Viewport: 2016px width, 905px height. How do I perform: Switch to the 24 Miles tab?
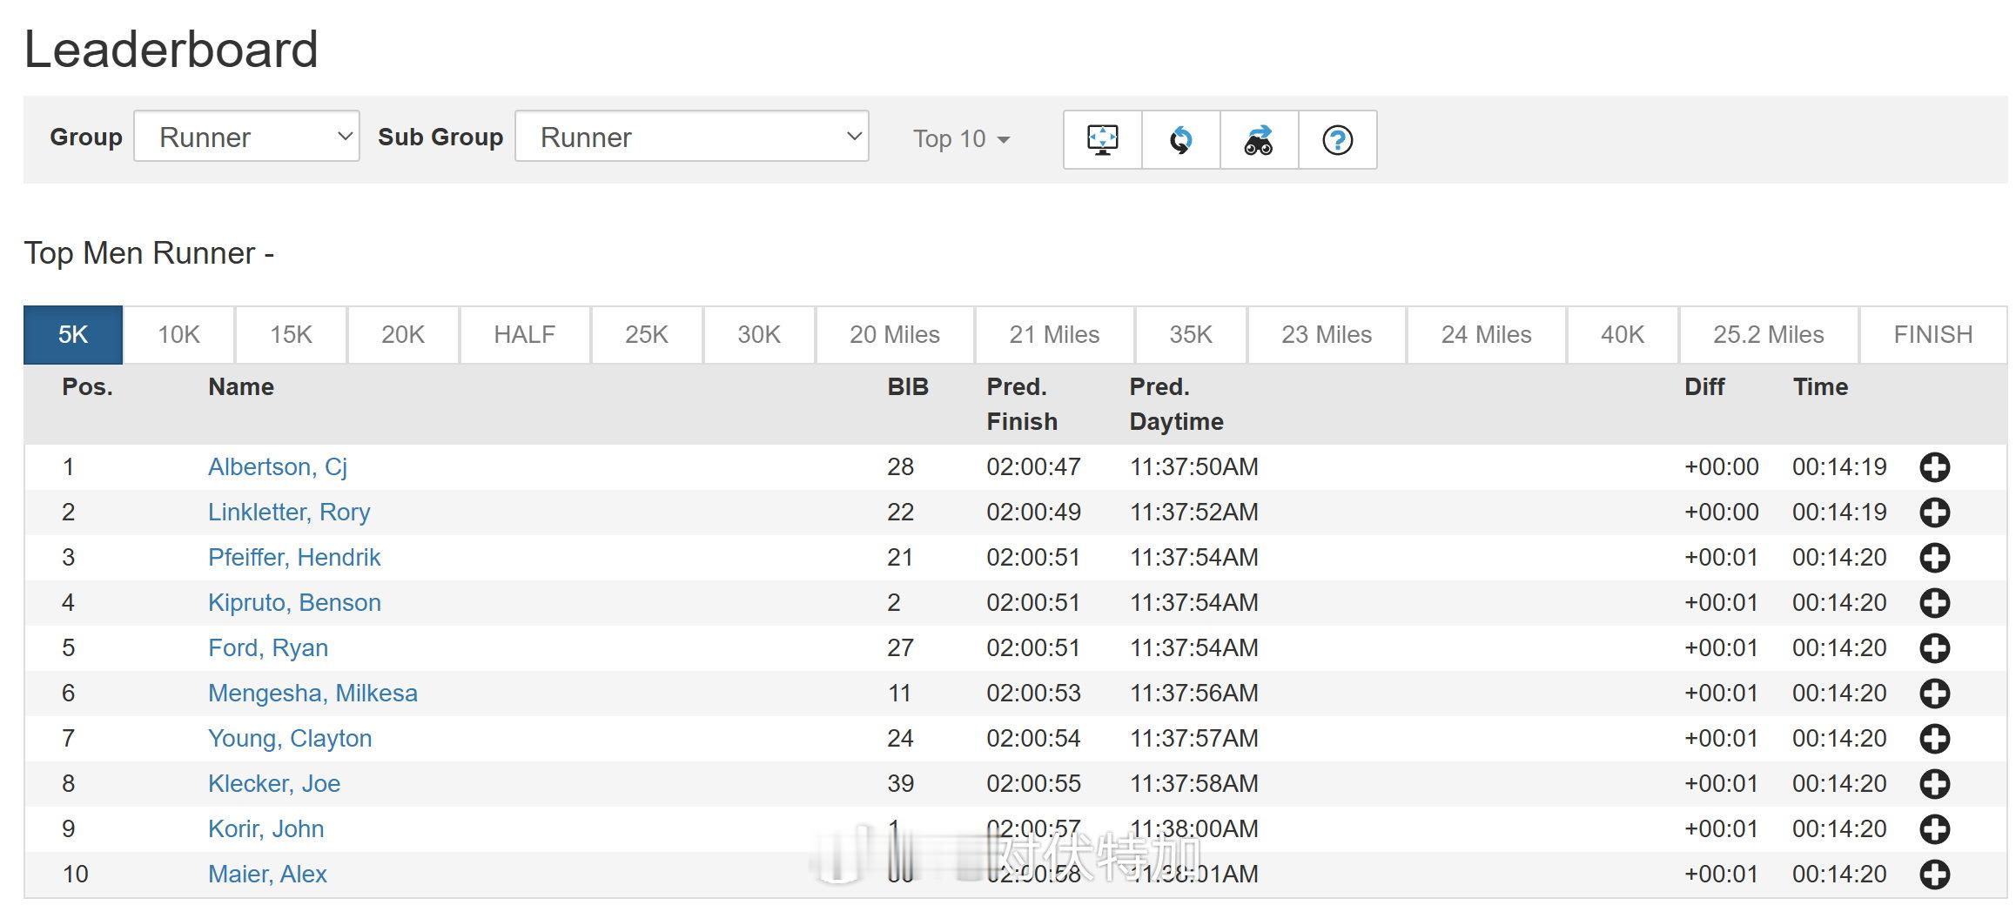(x=1486, y=335)
